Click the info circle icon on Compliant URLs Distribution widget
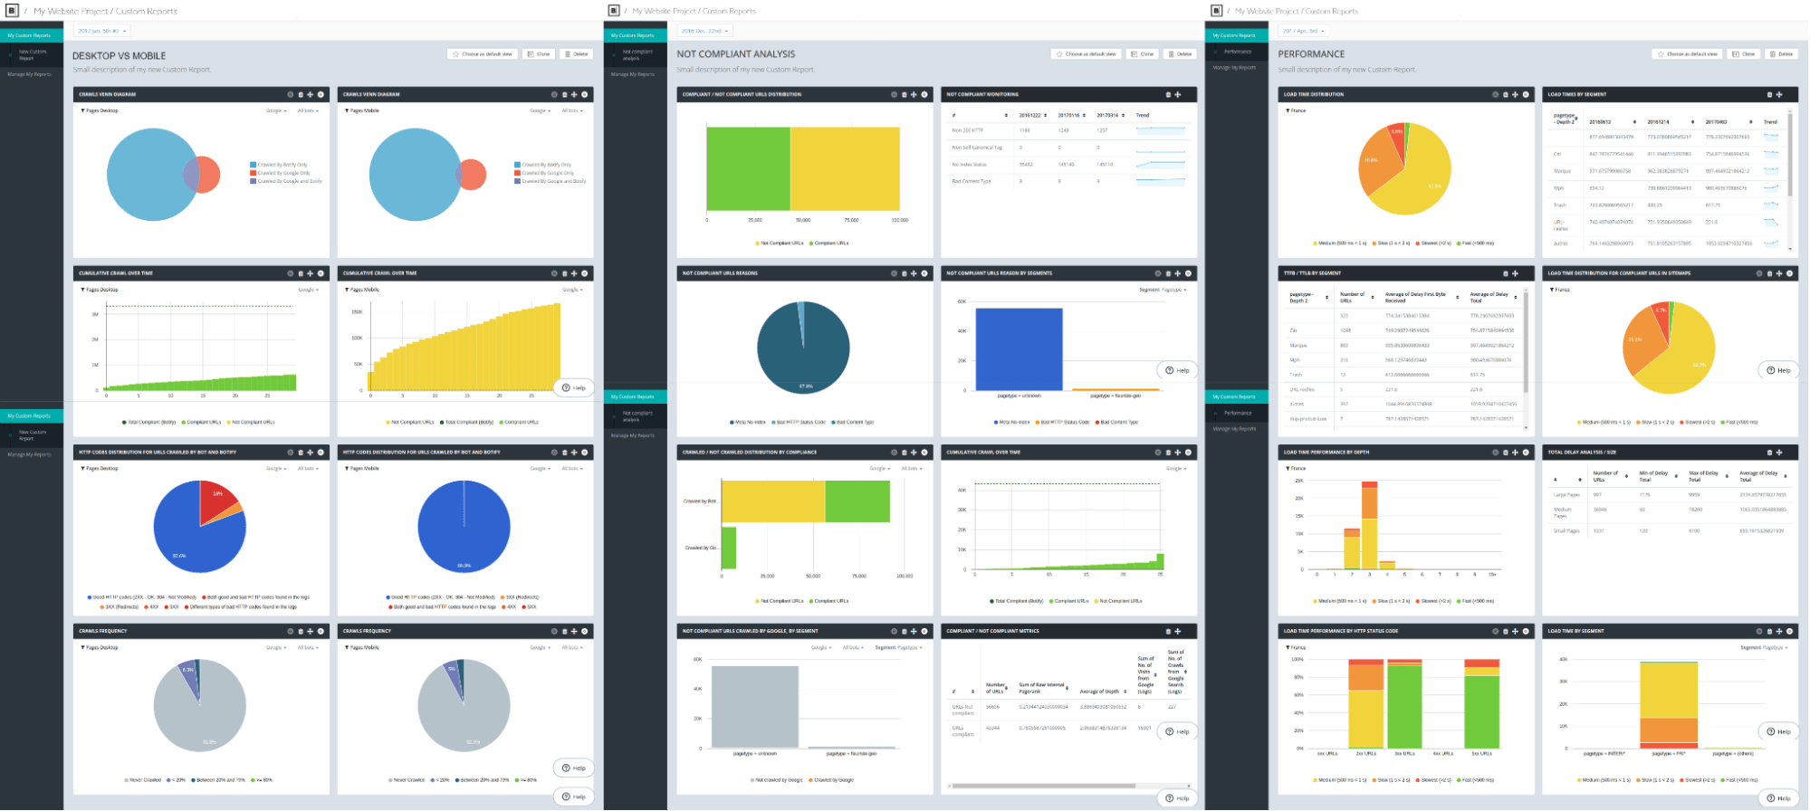Image resolution: width=1810 pixels, height=811 pixels. pos(894,94)
